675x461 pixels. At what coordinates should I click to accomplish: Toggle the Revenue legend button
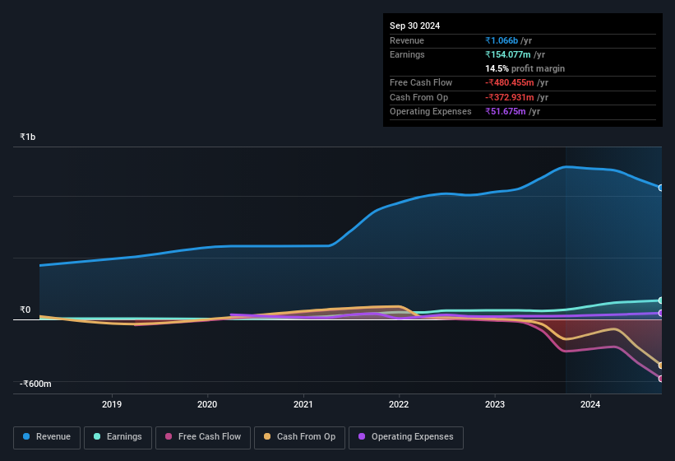point(47,437)
